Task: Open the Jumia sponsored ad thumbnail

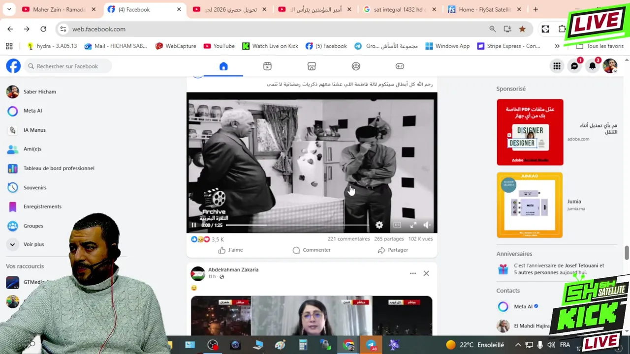Action: 530,205
